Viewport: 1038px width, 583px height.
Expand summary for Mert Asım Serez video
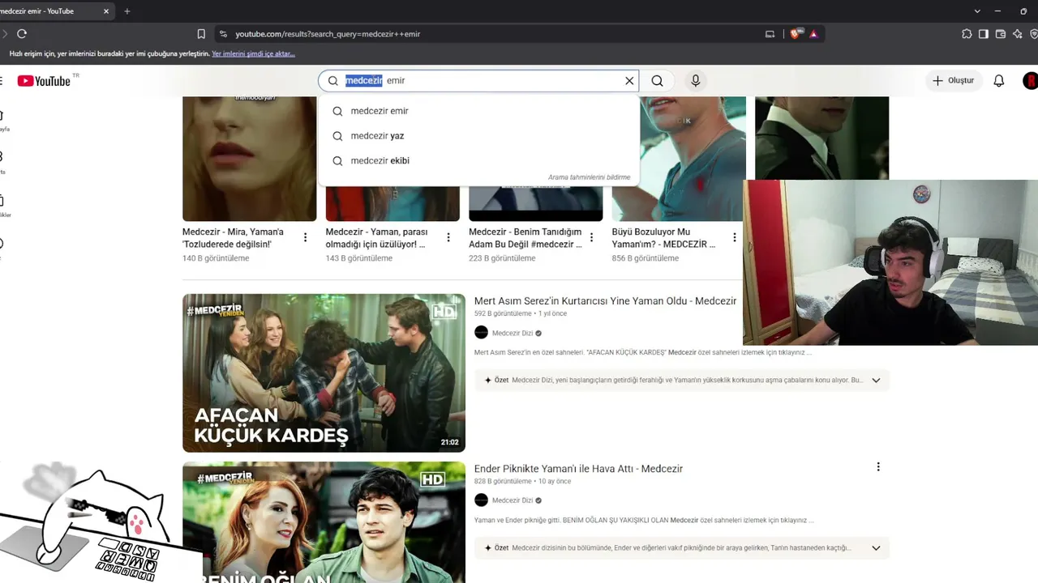coord(876,381)
